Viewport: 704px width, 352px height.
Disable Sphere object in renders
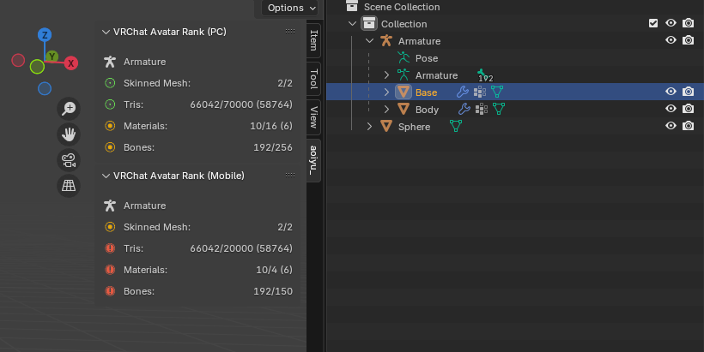pyautogui.click(x=688, y=125)
